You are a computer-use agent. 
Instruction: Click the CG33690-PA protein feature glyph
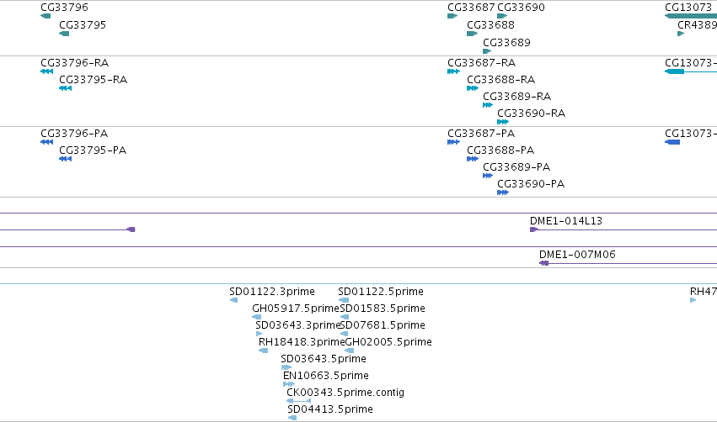pyautogui.click(x=503, y=193)
